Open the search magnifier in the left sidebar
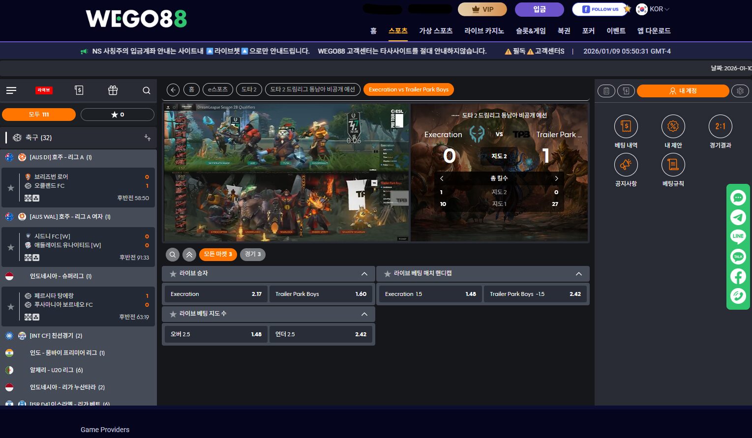Image resolution: width=752 pixels, height=438 pixels. [146, 90]
